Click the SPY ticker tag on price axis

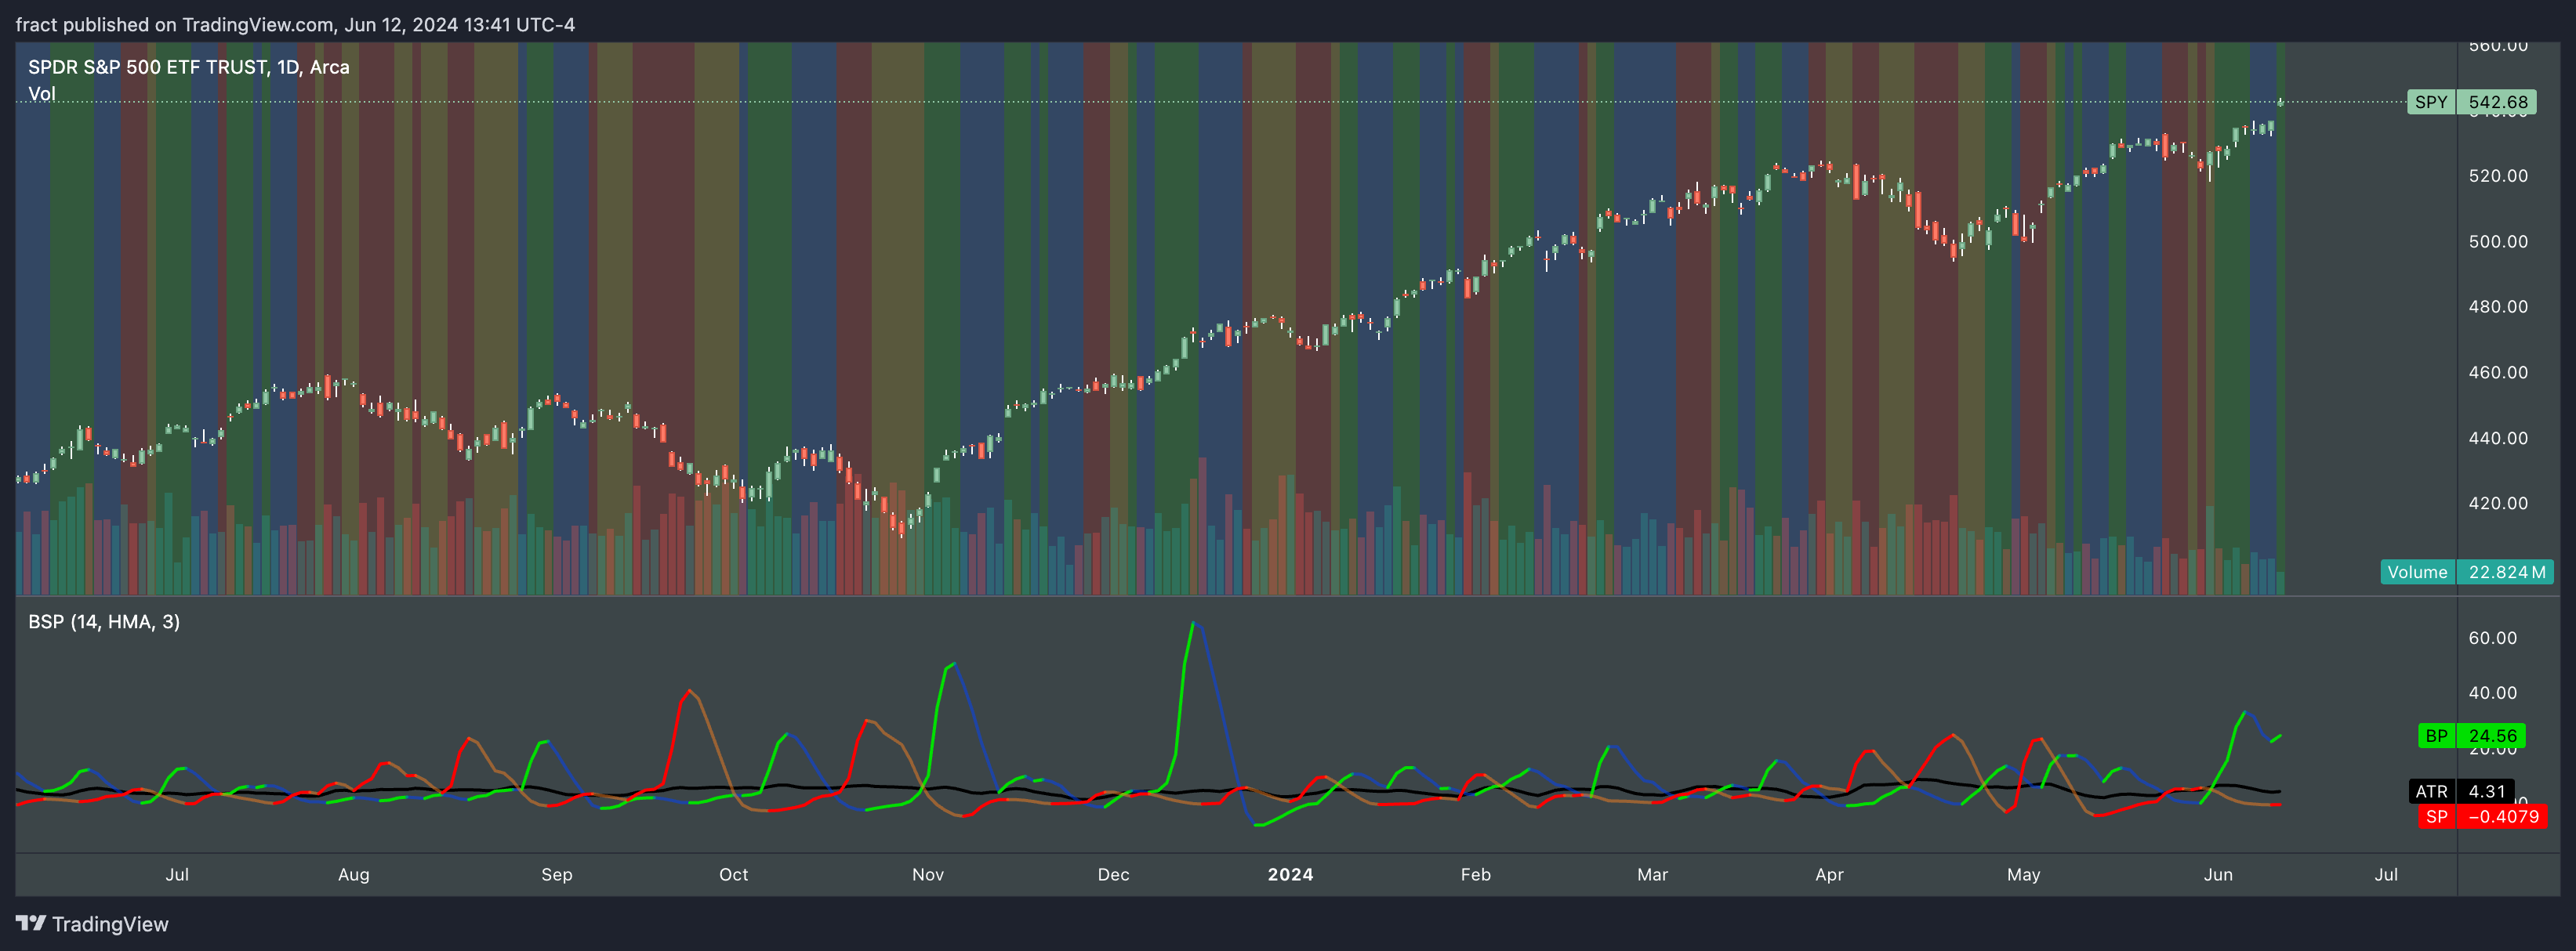(x=2431, y=102)
